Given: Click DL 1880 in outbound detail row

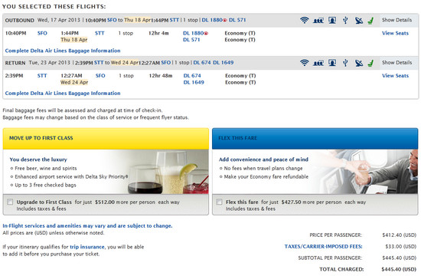Looking at the screenshot, I should 193,33.
